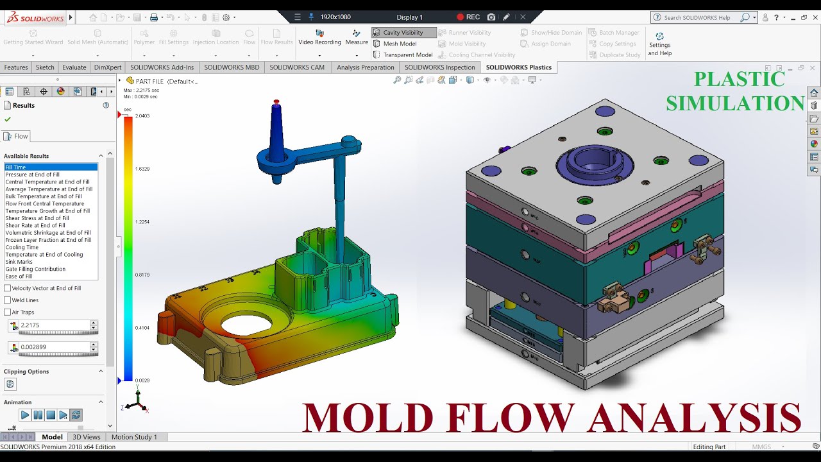The height and width of the screenshot is (462, 821).
Task: Click the Options gear icon in top toolbar
Action: click(x=226, y=17)
